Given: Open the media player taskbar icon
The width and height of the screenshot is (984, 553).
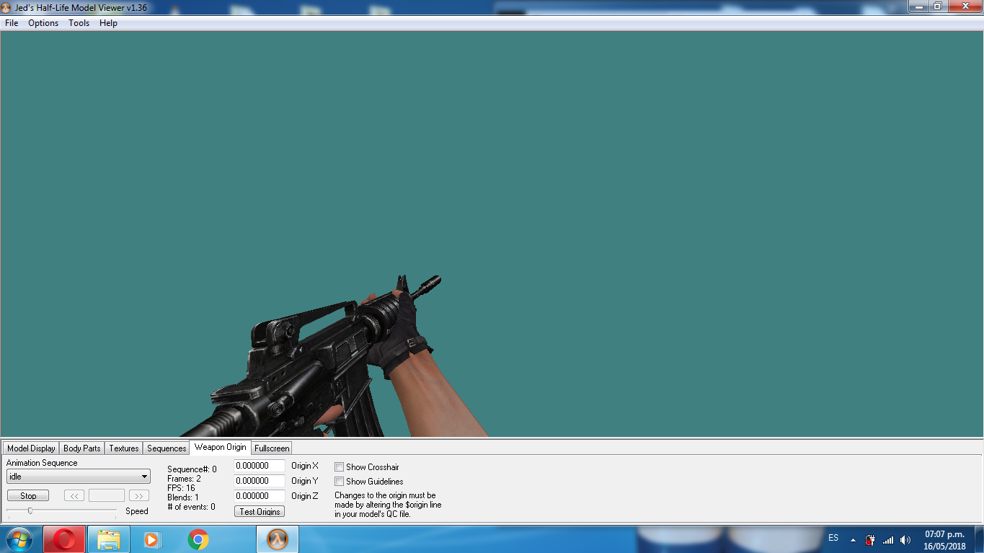Looking at the screenshot, I should pos(152,539).
